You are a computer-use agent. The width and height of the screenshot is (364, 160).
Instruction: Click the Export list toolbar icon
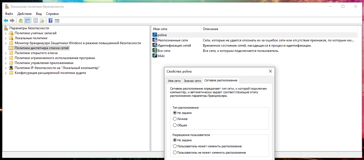click(42, 20)
